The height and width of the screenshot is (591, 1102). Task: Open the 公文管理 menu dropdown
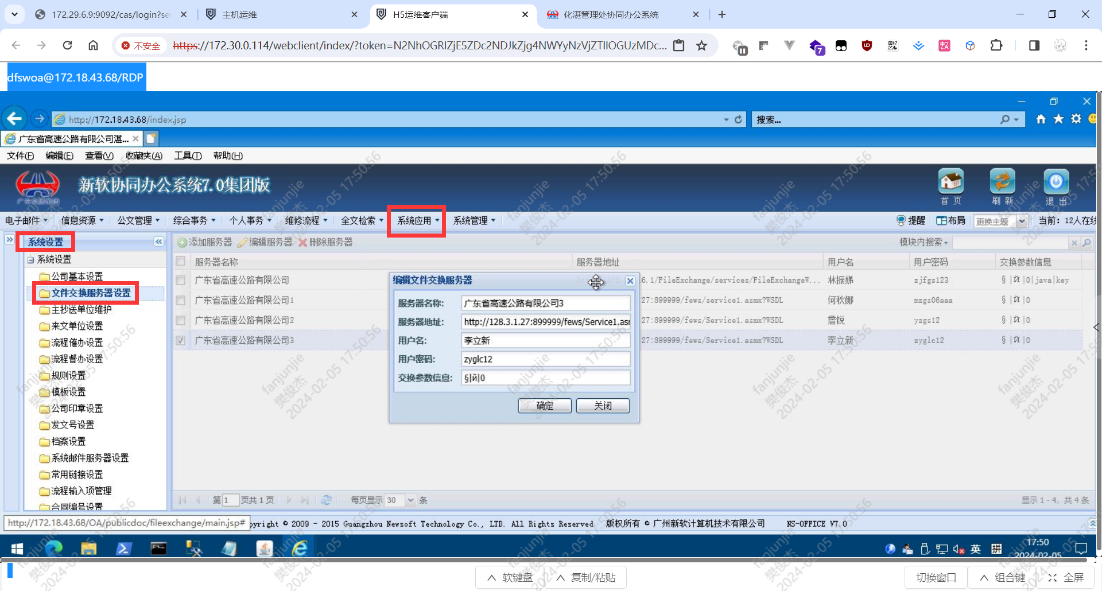pyautogui.click(x=138, y=220)
